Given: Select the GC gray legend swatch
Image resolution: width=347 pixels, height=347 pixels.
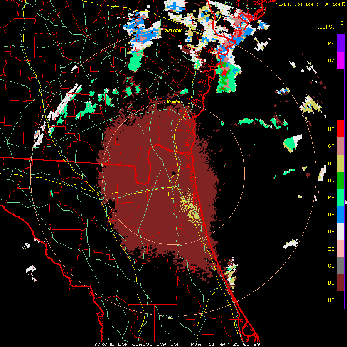Looking at the screenshot, I should (x=340, y=266).
